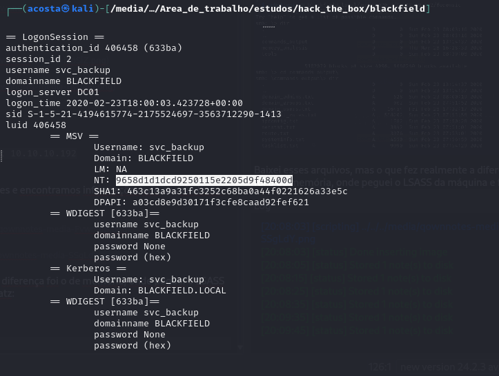
Task: Click the Kali skull symbol in prompt
Action: coord(66,8)
